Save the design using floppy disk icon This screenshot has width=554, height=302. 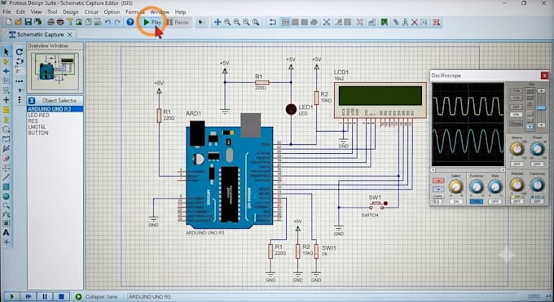pyautogui.click(x=28, y=22)
